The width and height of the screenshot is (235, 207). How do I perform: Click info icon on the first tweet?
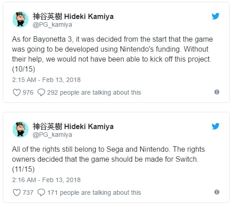coord(217,92)
